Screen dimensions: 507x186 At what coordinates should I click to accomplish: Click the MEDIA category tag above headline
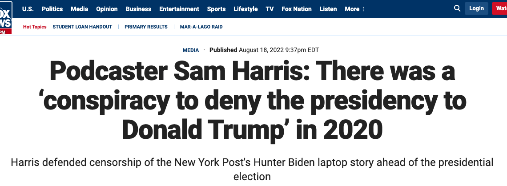(191, 50)
